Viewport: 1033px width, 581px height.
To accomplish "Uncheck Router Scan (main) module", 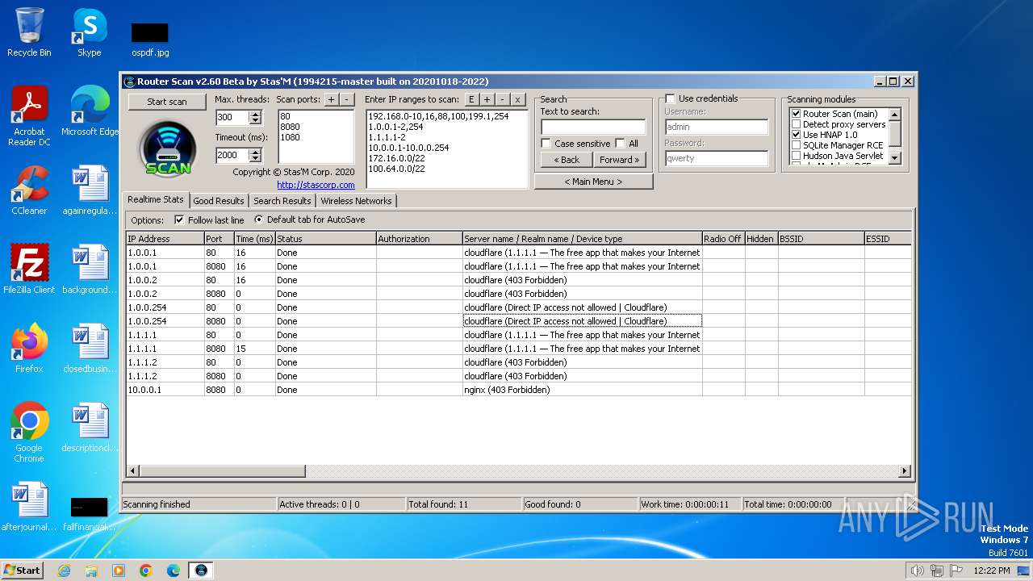I will tap(797, 114).
